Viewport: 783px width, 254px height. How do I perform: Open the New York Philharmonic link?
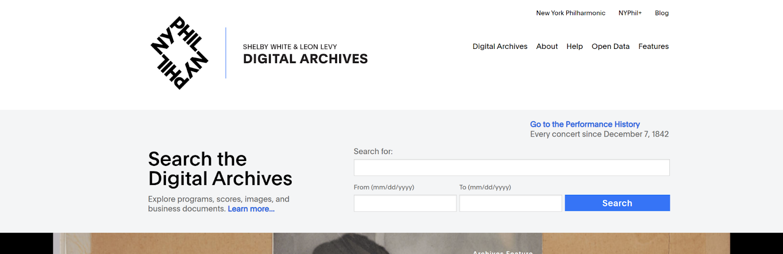coord(571,13)
